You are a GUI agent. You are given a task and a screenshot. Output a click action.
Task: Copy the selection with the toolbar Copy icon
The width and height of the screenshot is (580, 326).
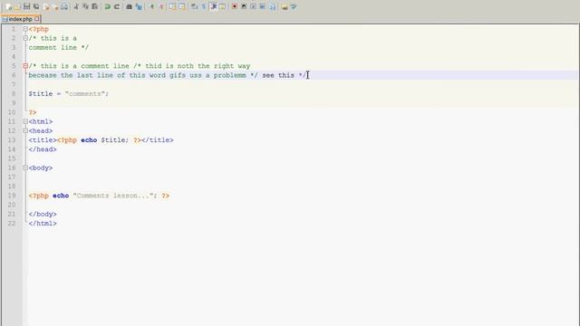85,6
